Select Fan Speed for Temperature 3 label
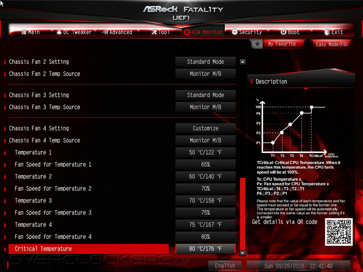 [53, 213]
